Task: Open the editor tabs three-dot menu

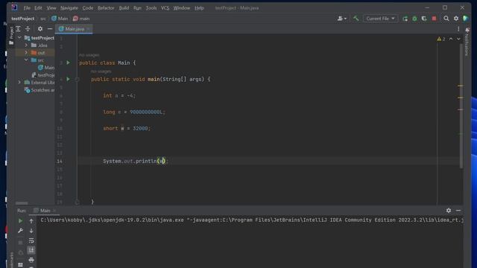Action: click(x=458, y=29)
